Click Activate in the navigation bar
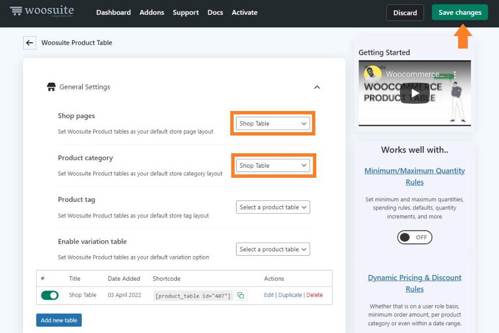Viewport: 499px width, 333px height. [244, 12]
